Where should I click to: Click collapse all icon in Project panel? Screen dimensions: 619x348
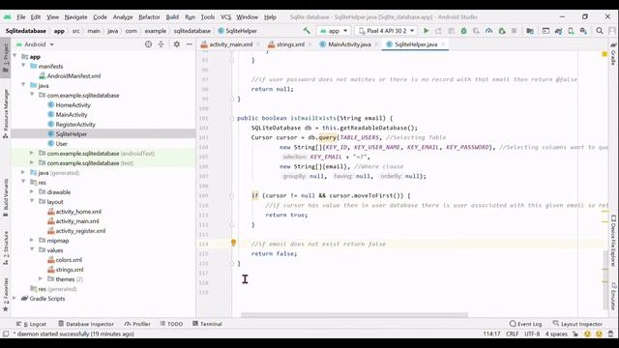coord(162,44)
